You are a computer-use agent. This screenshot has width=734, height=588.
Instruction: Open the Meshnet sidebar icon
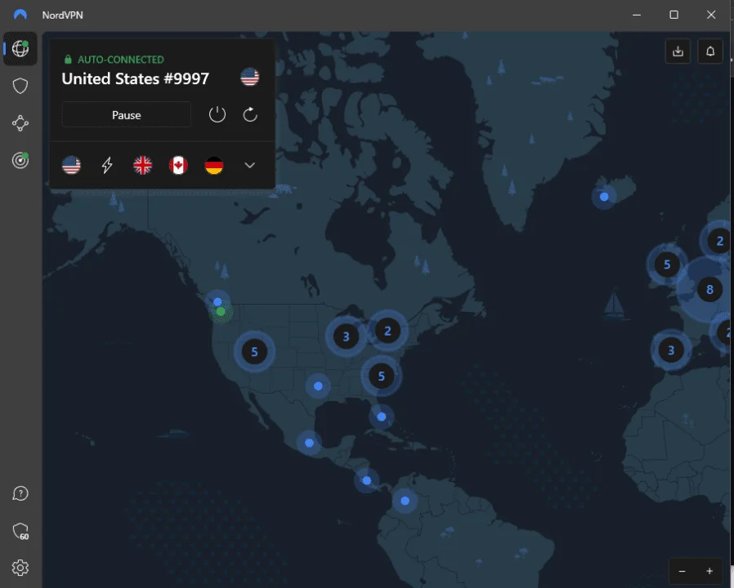20,123
